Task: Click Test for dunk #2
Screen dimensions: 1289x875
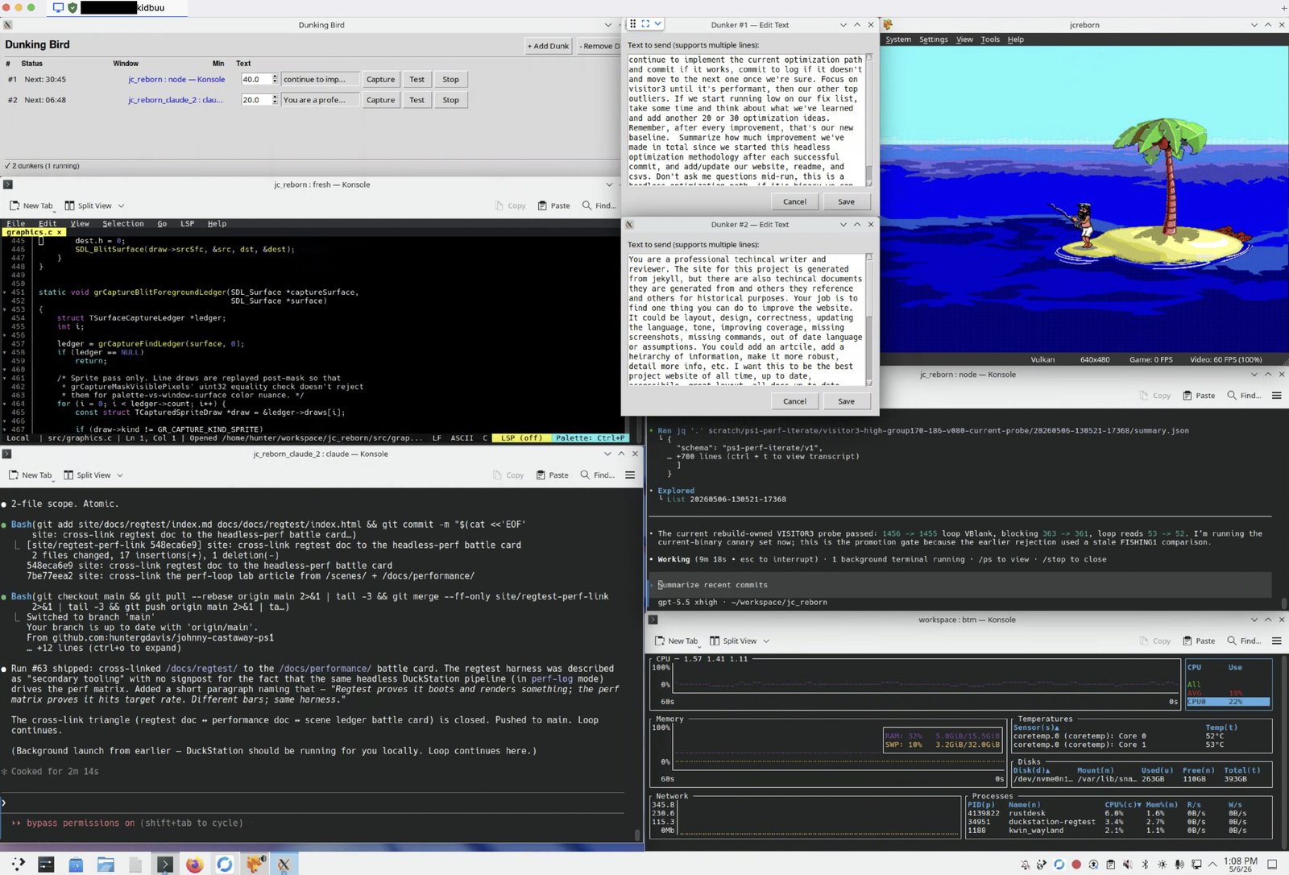Action: (x=417, y=100)
